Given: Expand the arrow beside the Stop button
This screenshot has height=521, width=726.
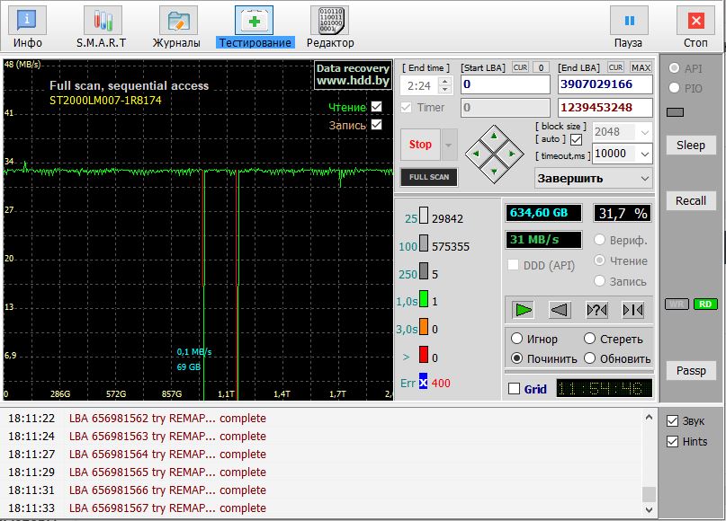Looking at the screenshot, I should [449, 145].
